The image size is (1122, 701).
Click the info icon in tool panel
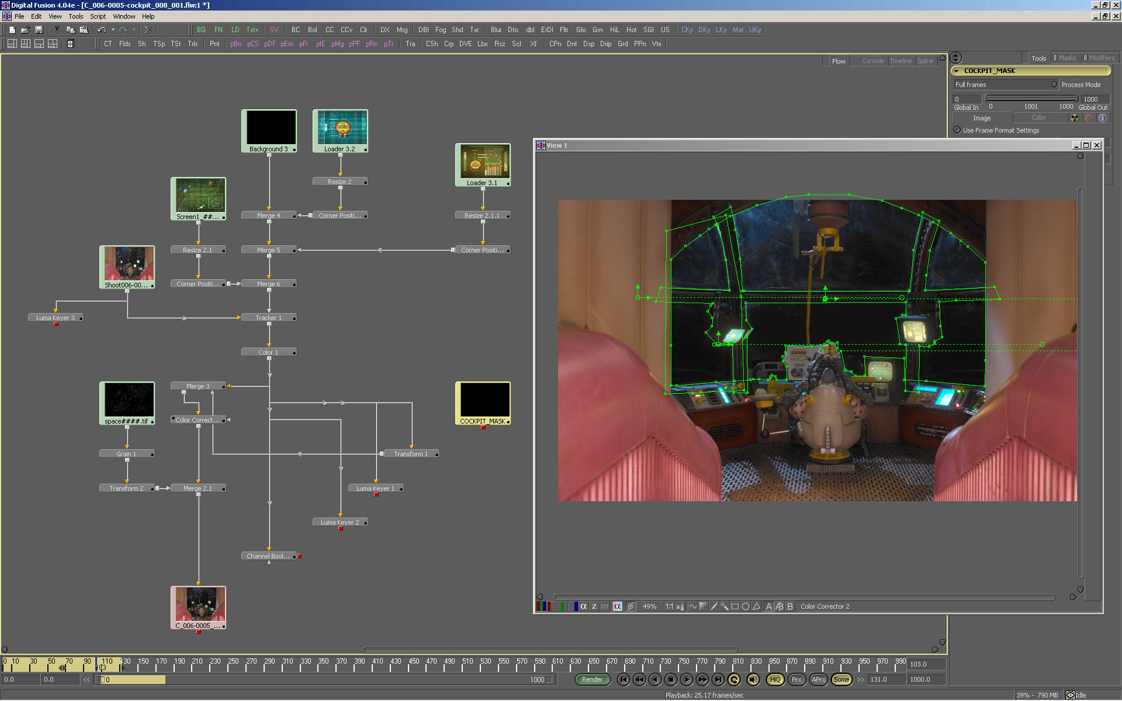(1103, 118)
